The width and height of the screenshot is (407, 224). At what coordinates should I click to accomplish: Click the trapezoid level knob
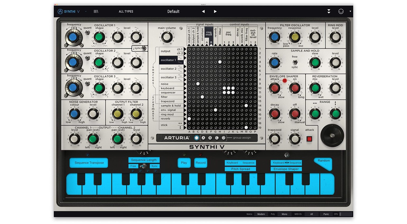coord(275,139)
